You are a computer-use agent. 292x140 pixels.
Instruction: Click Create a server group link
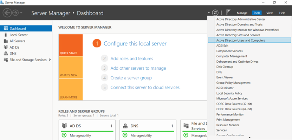click(x=131, y=78)
